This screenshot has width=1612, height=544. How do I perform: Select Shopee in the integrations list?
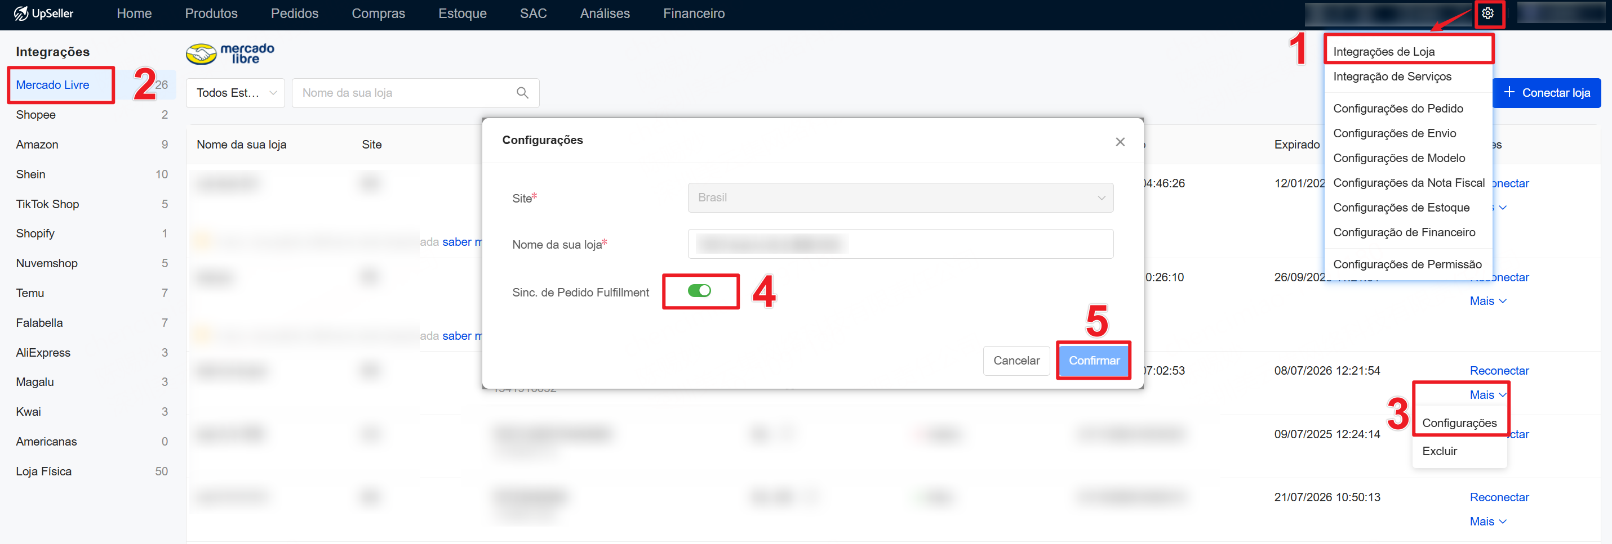point(35,115)
